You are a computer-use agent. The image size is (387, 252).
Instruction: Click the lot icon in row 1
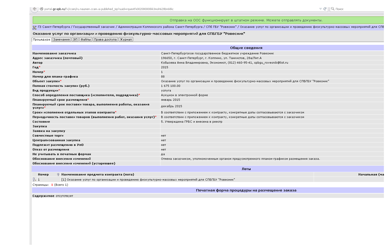click(34, 180)
